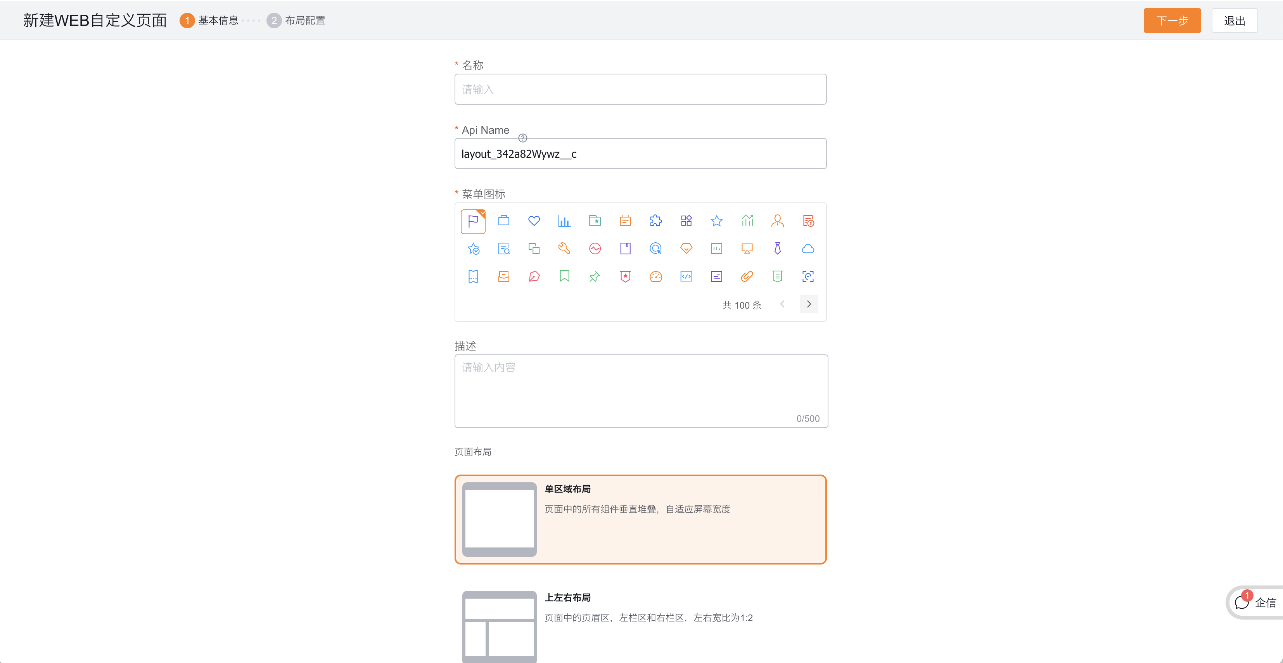Choose the document search icon
Viewport: 1283px width, 663px height.
pos(503,249)
